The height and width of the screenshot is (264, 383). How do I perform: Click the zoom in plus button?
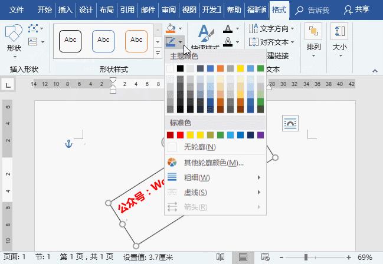[349, 258]
